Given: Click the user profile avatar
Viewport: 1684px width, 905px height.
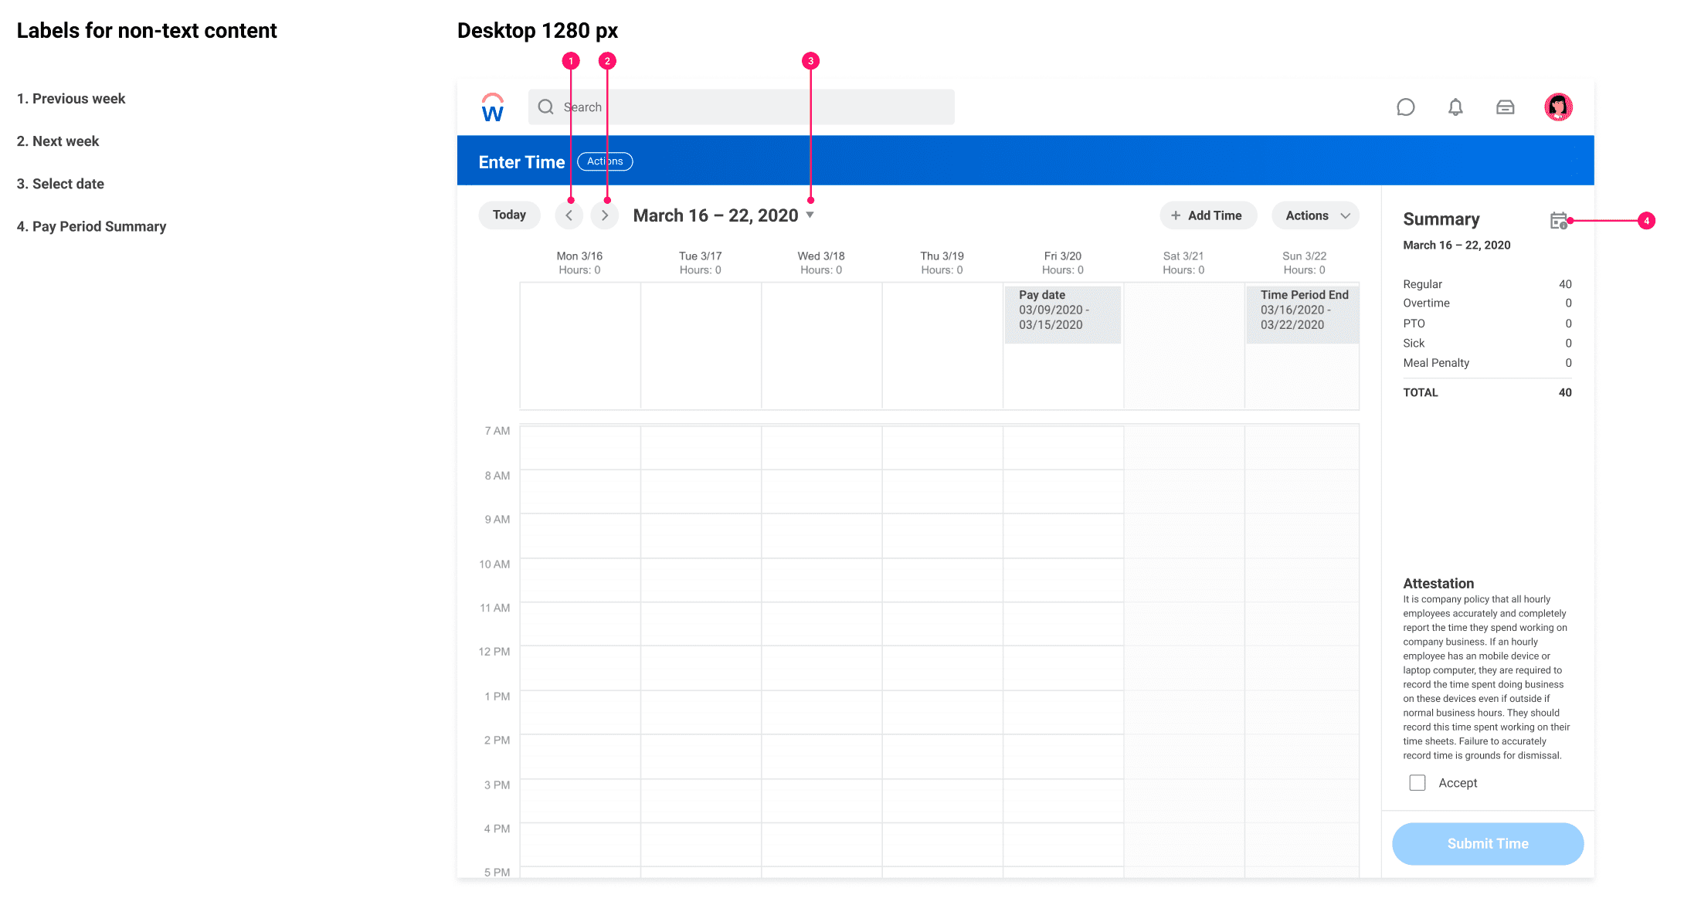Looking at the screenshot, I should 1558,107.
